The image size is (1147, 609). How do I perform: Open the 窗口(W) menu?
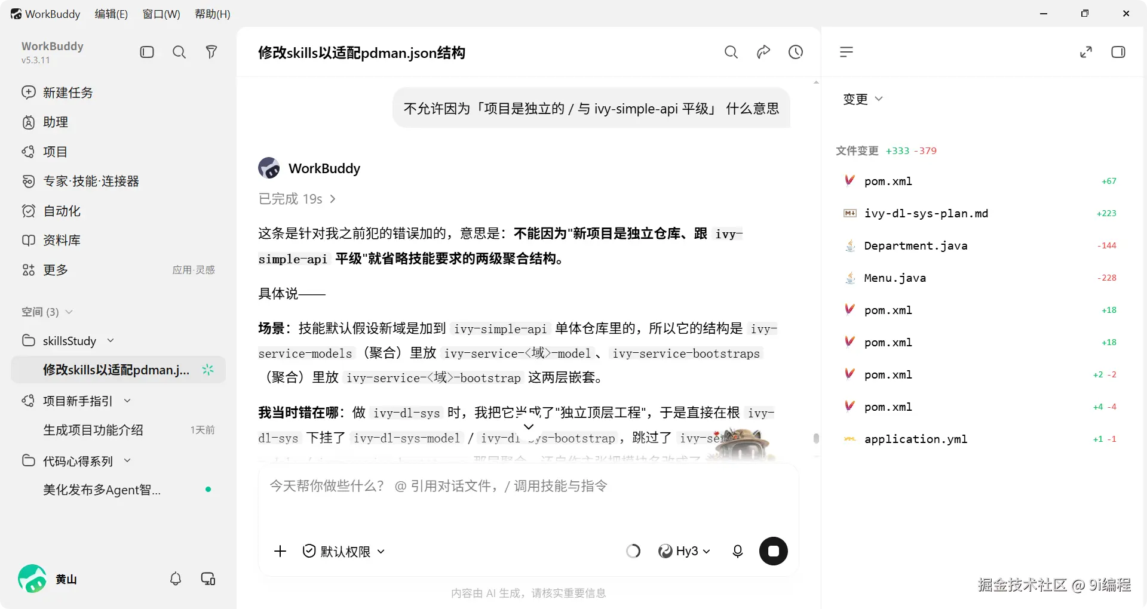[x=161, y=14]
